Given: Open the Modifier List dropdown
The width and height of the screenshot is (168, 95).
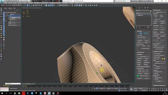Looking at the screenshot, I should point(144,13).
